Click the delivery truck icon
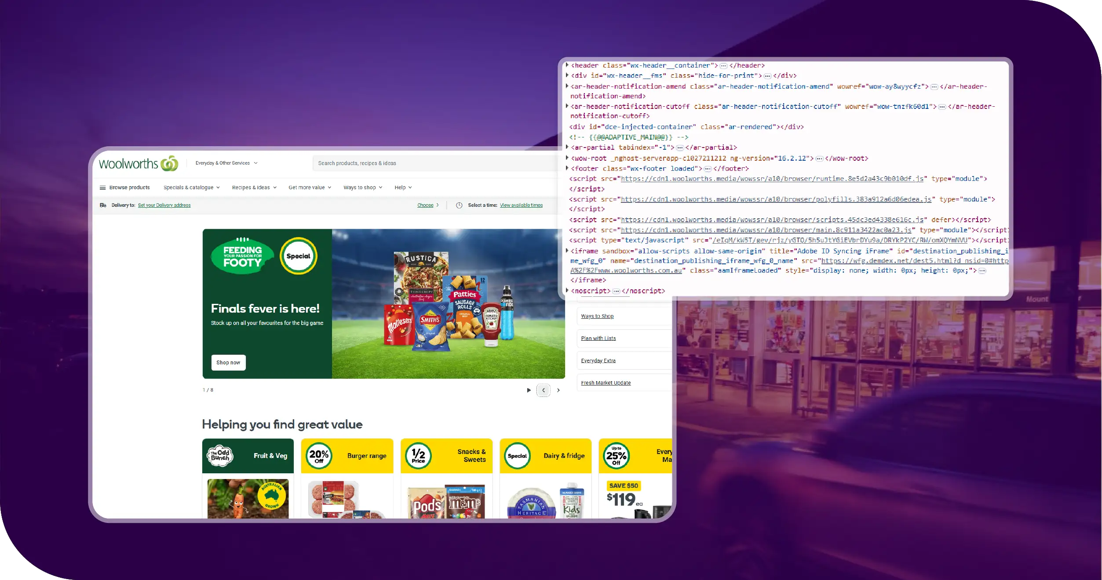Image resolution: width=1102 pixels, height=580 pixels. pos(103,205)
